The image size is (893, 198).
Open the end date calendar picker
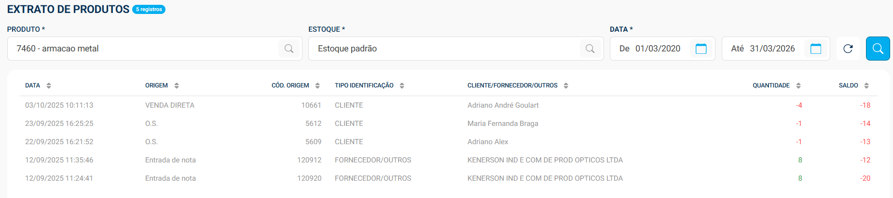click(x=816, y=49)
